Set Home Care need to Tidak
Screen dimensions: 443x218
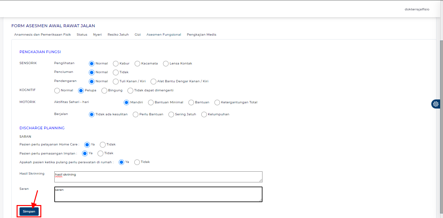(x=103, y=145)
